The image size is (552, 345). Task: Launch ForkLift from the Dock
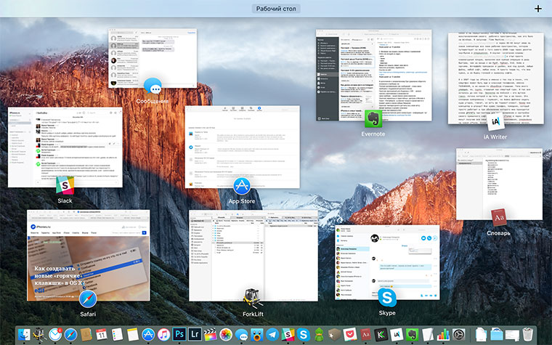coord(39,334)
